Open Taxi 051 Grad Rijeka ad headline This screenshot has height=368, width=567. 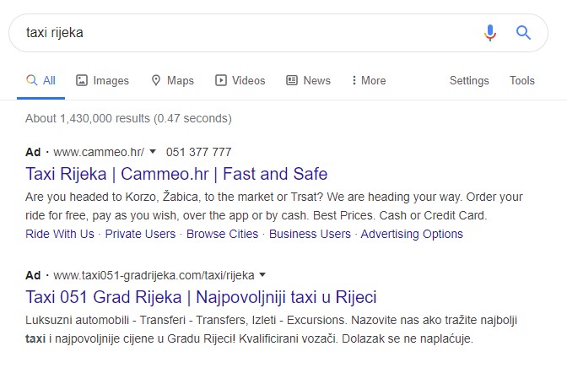coord(201,297)
